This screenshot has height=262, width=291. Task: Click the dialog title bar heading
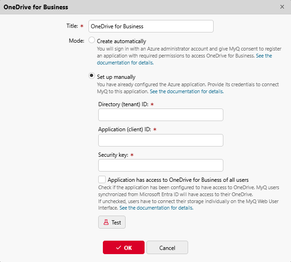(36, 7)
